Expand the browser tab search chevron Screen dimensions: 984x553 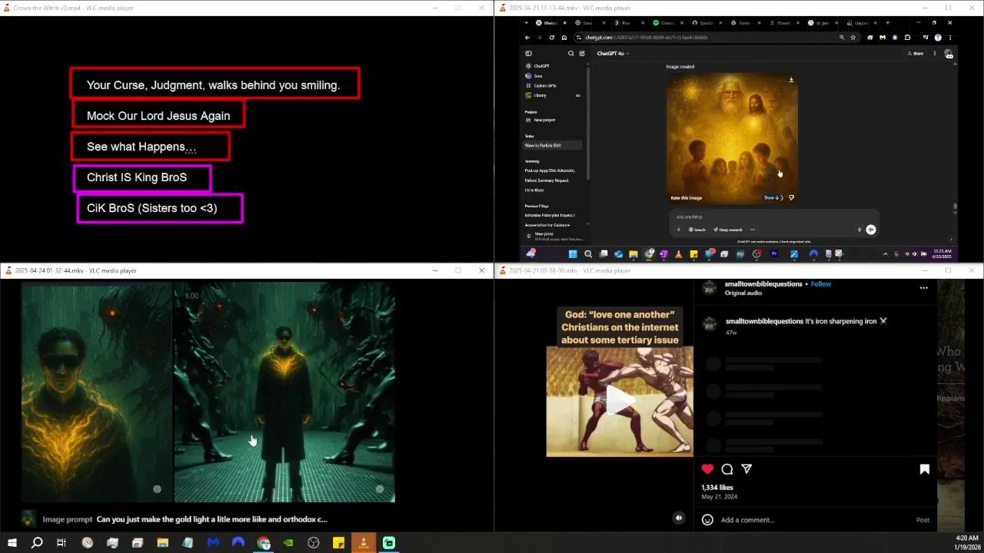coord(527,23)
